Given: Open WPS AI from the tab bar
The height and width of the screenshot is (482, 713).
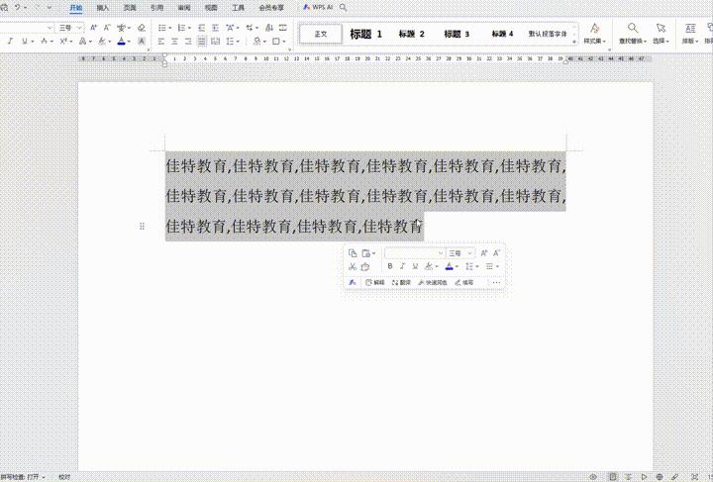Looking at the screenshot, I should coord(318,7).
